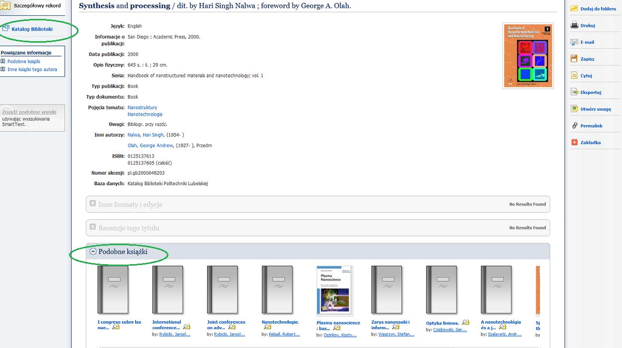
Task: Click placeholder cover above I congreso sobre las nue
Action: pos(113,290)
